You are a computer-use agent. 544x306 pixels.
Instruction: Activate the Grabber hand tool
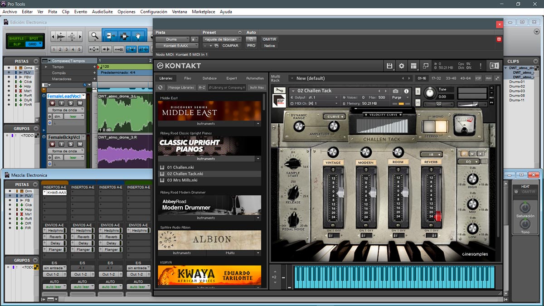point(138,36)
